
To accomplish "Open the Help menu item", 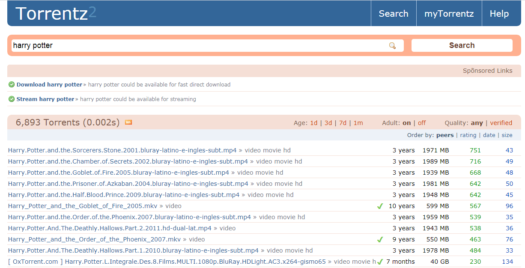I will 499,13.
